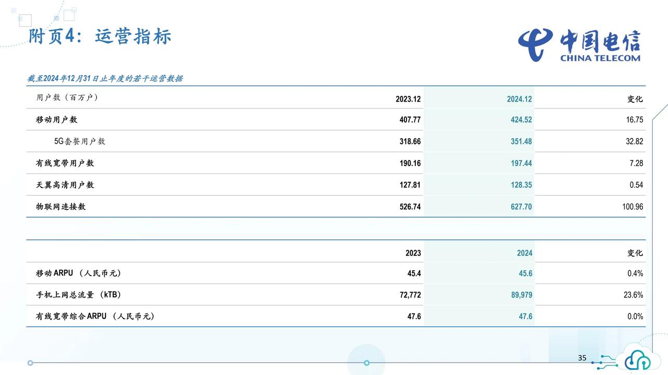The image size is (668, 375).
Task: Select the value 127.81
Action: [x=410, y=185]
